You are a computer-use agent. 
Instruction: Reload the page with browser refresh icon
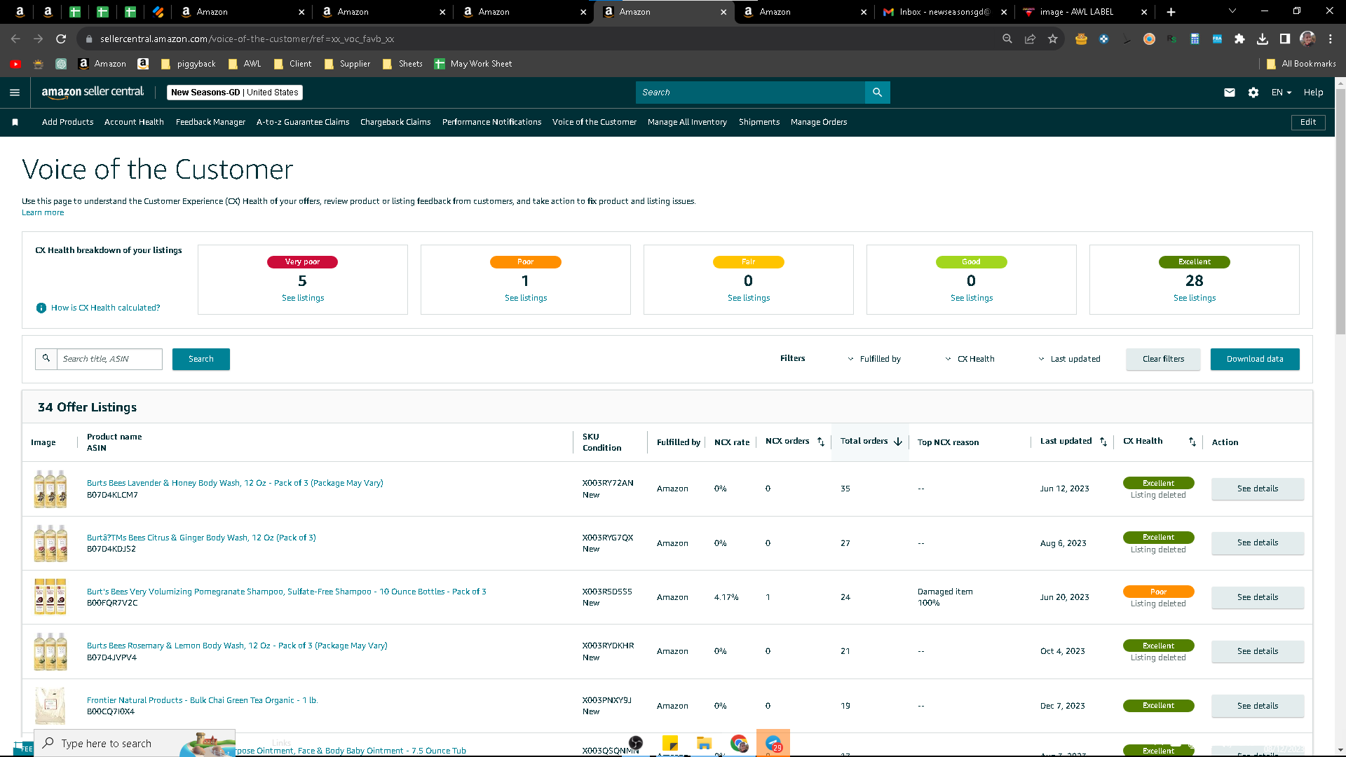coord(61,39)
